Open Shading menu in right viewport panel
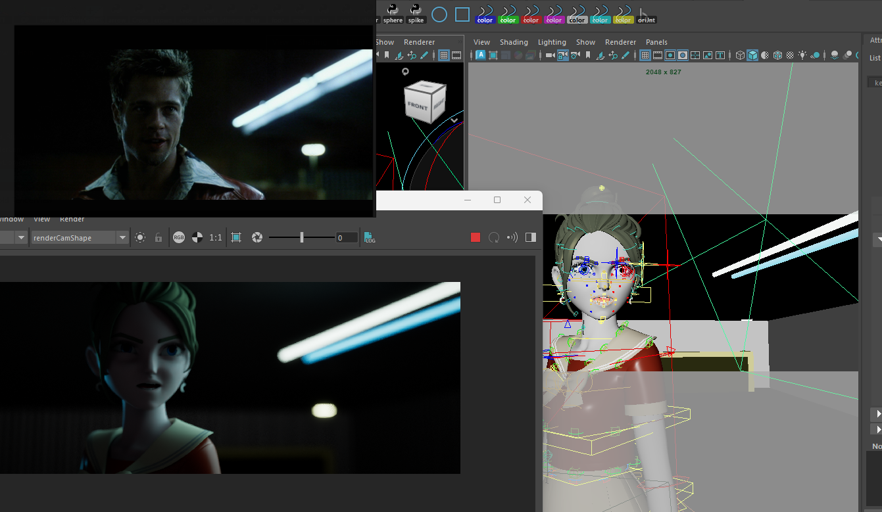The height and width of the screenshot is (512, 882). [514, 42]
